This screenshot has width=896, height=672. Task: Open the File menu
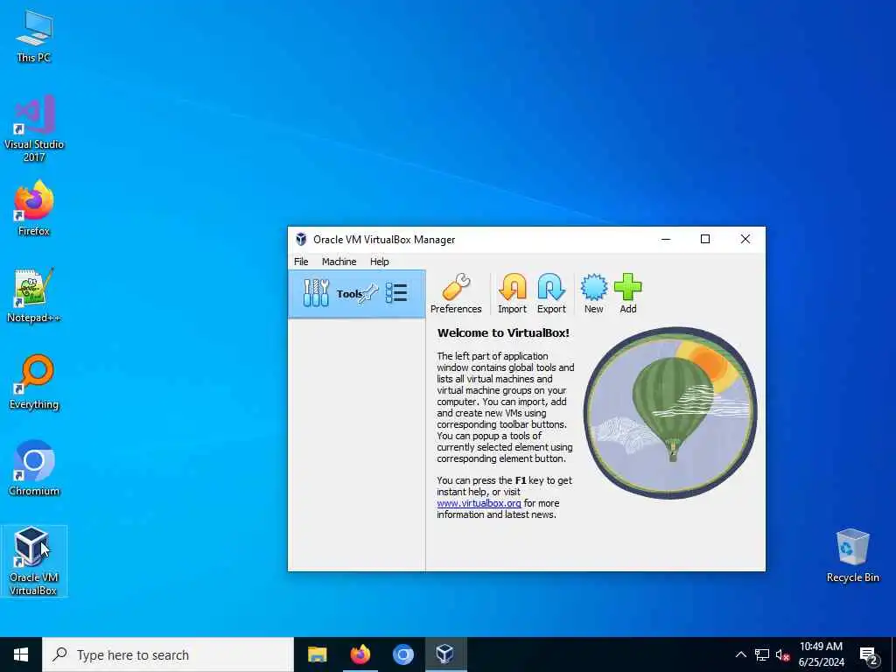(x=301, y=261)
